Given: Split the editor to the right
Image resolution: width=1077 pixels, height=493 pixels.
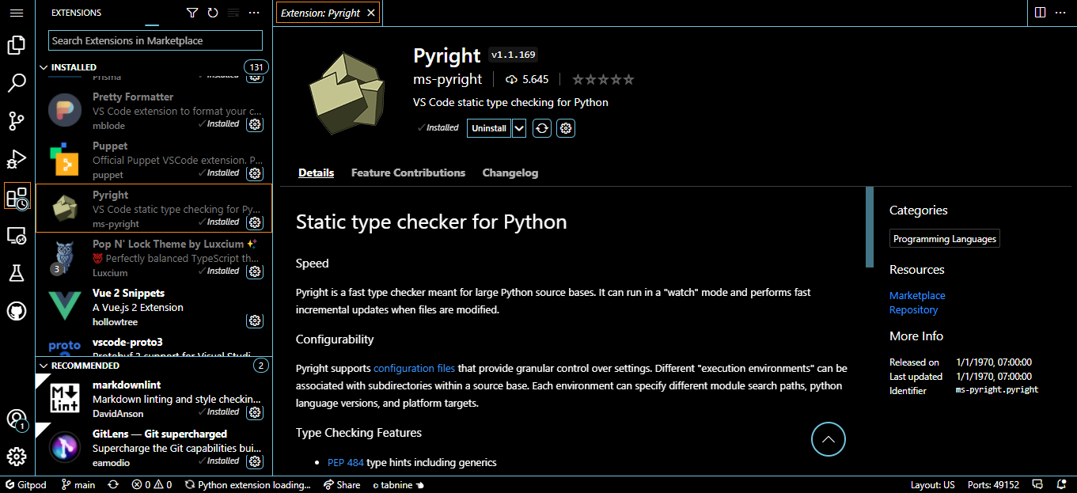Looking at the screenshot, I should tap(1040, 13).
